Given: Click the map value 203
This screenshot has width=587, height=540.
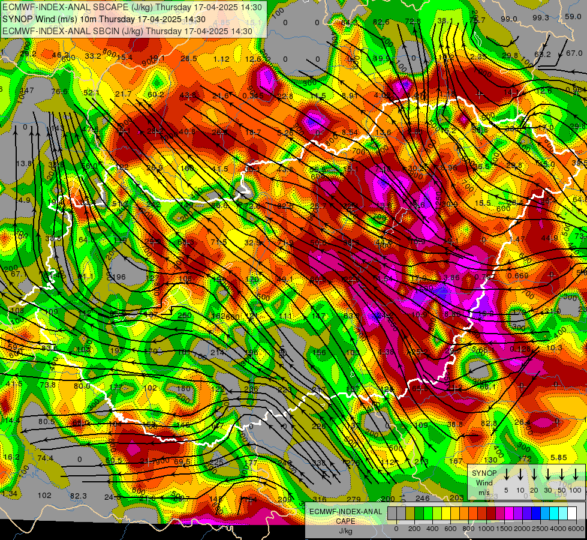Looking at the screenshot, I should [x=457, y=497].
